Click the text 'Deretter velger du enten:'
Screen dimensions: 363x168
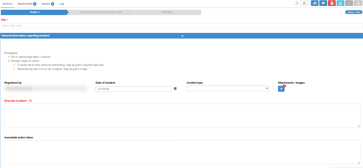tap(25, 61)
